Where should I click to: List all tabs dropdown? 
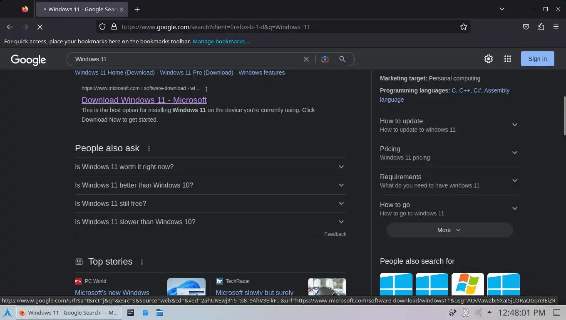(x=502, y=9)
